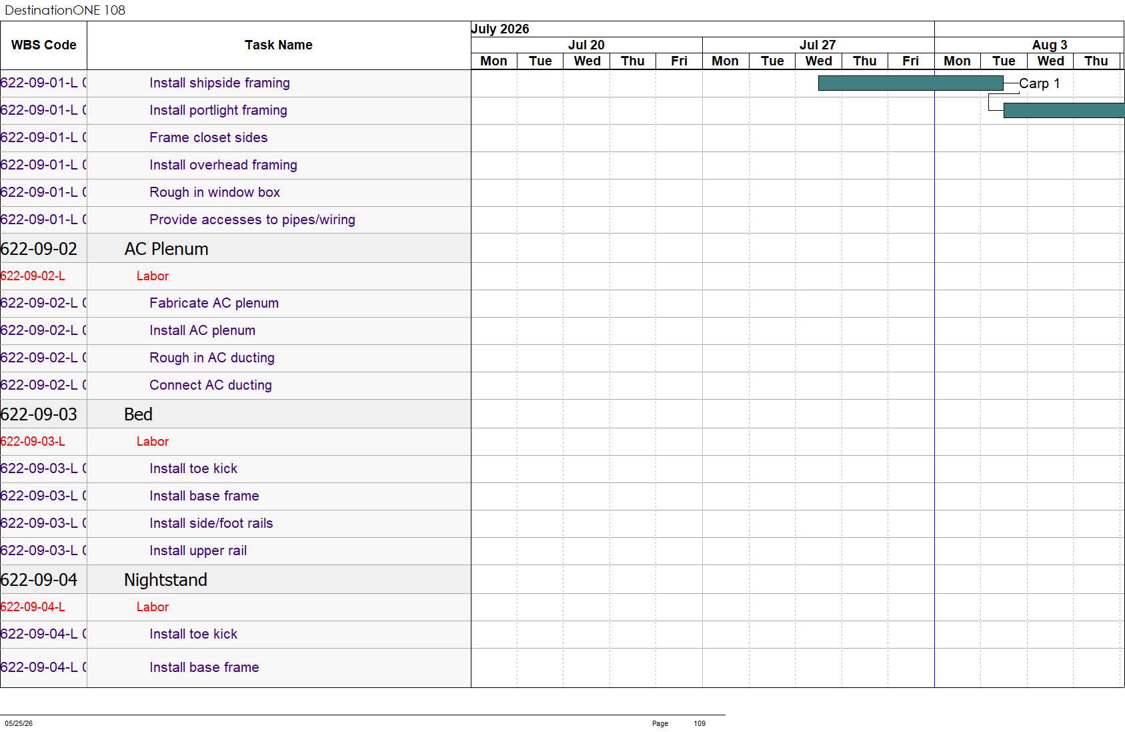Click the red WBS code 622-09-03-L
Image resolution: width=1125 pixels, height=732 pixels.
(33, 441)
